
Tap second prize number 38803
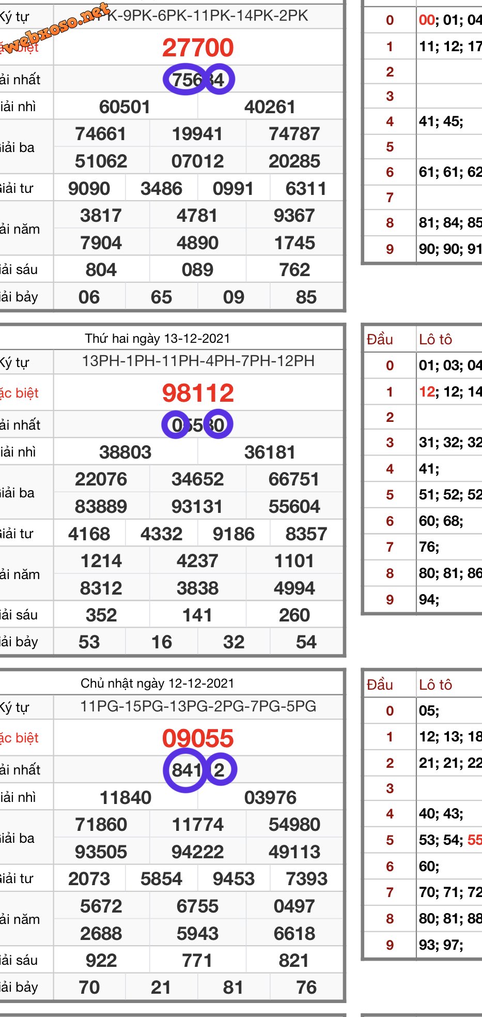[125, 452]
